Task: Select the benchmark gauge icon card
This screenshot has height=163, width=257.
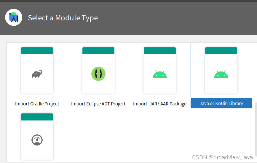Action: [x=37, y=136]
